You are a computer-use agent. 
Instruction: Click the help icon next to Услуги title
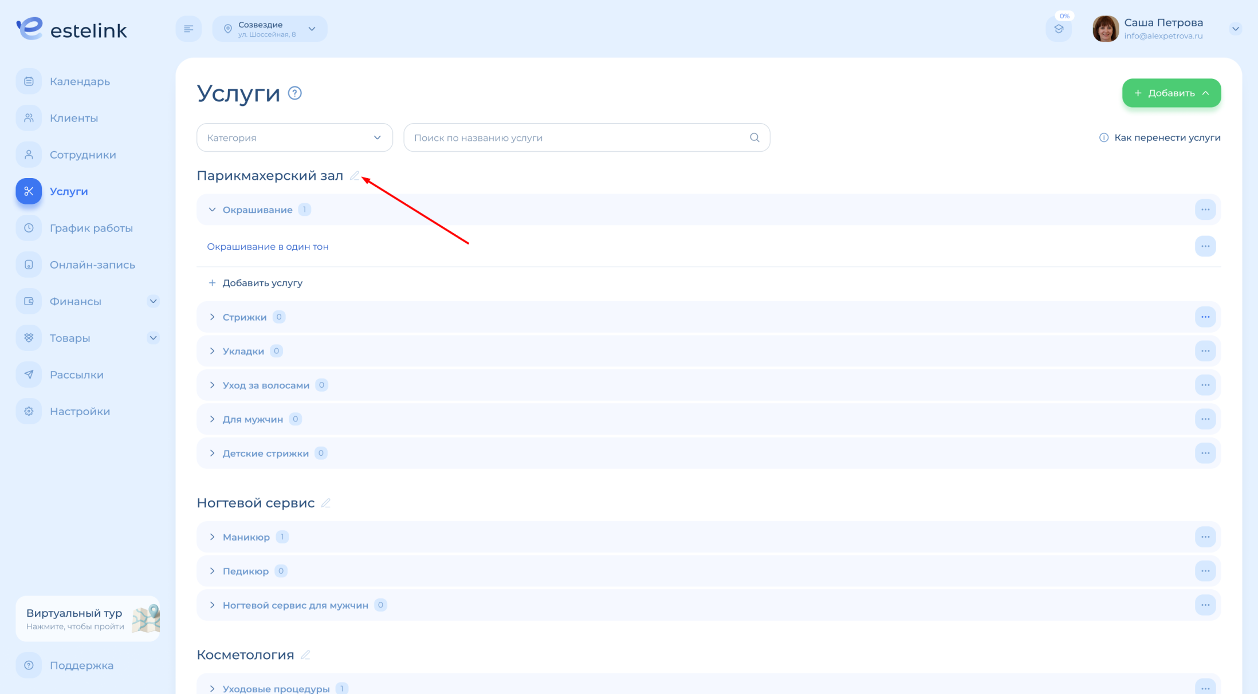coord(294,93)
